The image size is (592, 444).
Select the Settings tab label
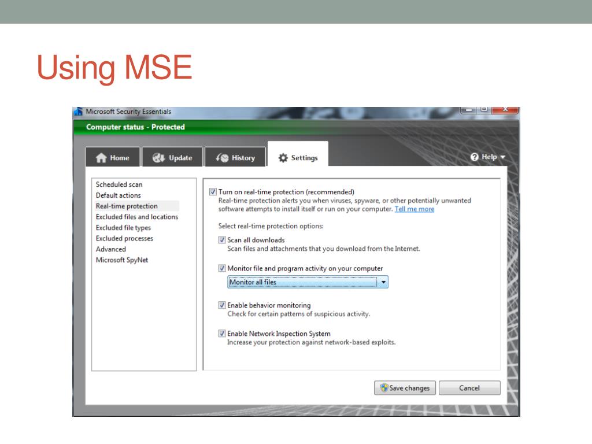[304, 158]
